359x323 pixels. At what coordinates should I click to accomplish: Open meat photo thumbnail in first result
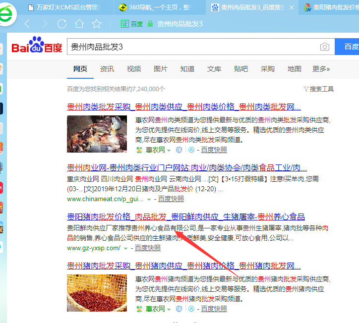(x=97, y=134)
